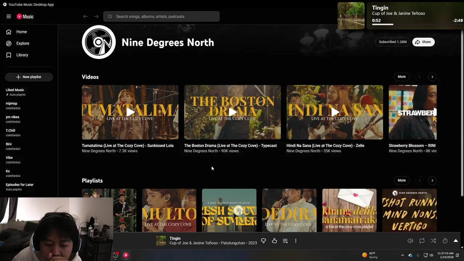Open the three-dot song options menu
The image size is (464, 261).
[x=296, y=241]
